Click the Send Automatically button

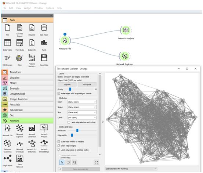pos(81,169)
